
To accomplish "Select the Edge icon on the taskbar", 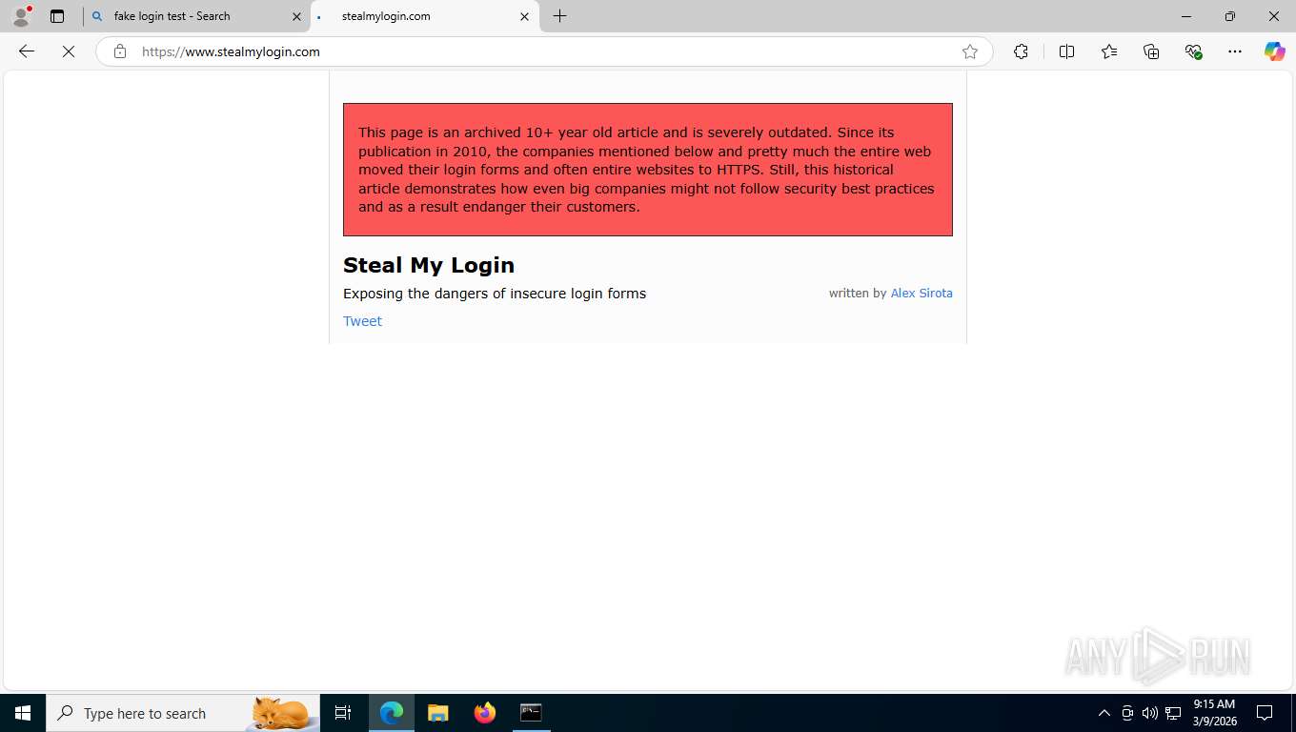I will (392, 713).
